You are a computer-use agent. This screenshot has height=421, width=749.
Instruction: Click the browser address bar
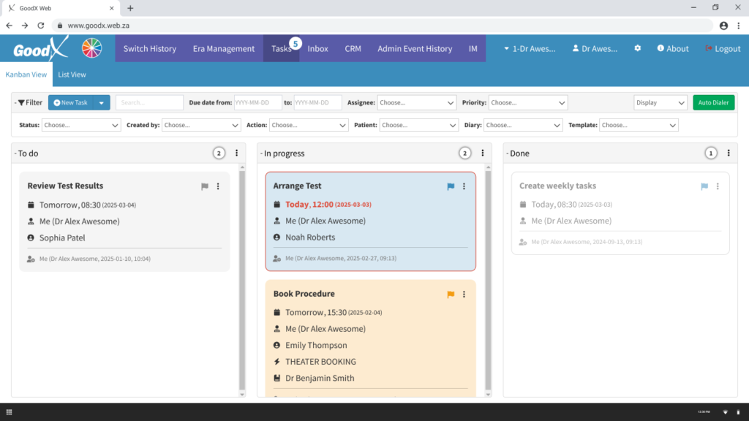(x=382, y=26)
